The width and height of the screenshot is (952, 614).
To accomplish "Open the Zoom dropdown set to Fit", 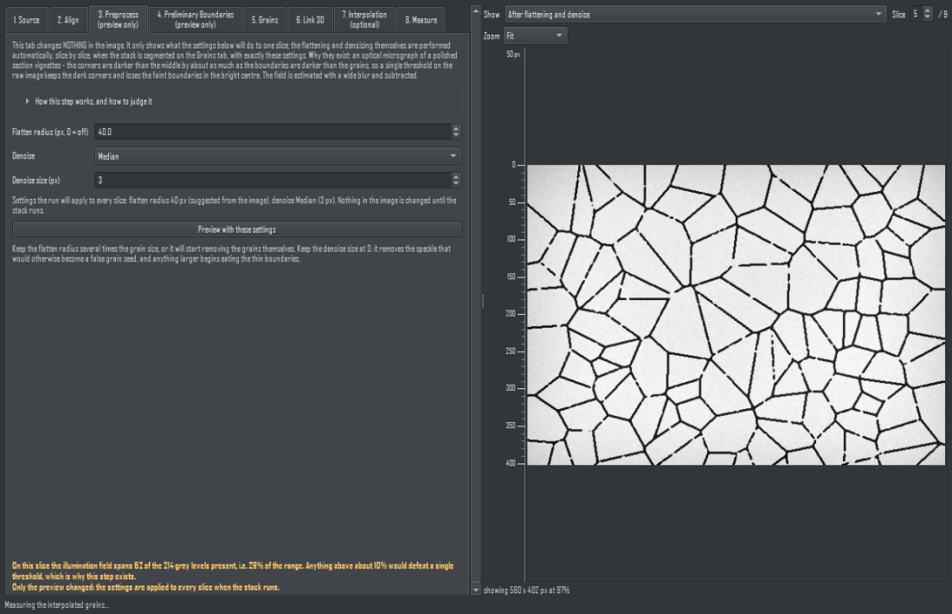I will pos(536,35).
